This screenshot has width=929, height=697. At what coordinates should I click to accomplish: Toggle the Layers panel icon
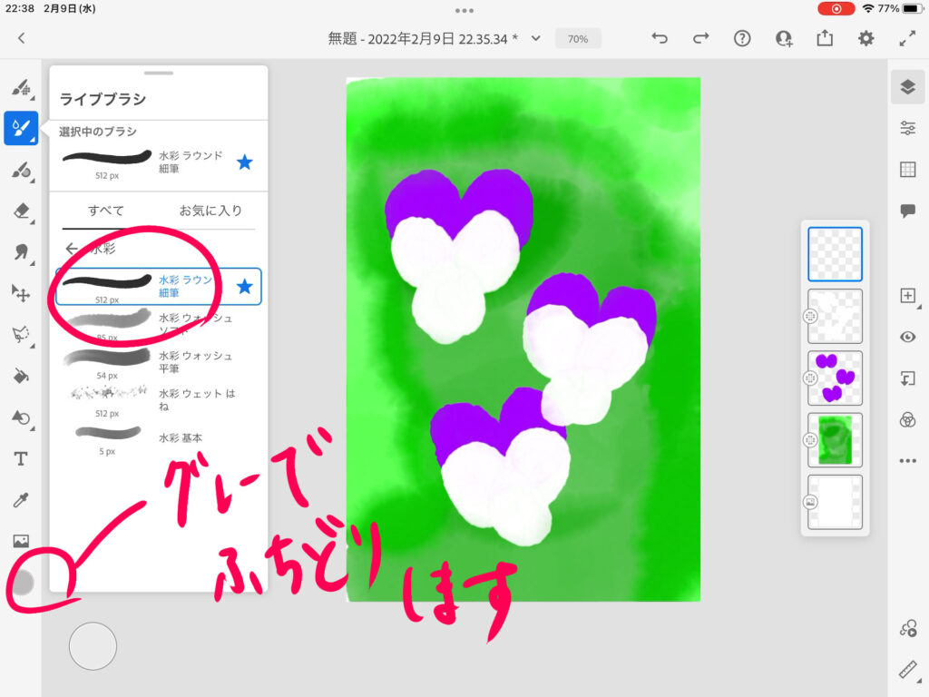coord(907,87)
